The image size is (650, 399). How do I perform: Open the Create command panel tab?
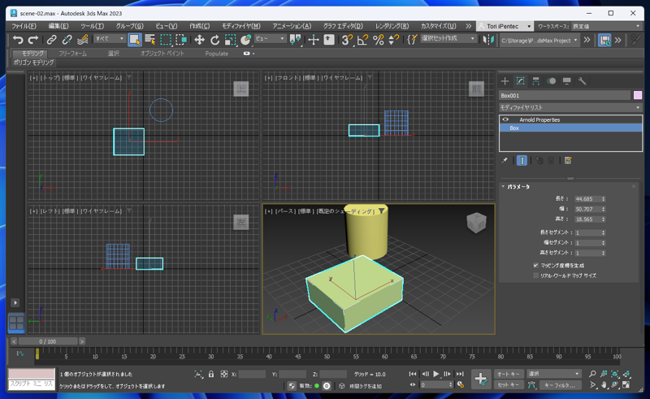click(x=505, y=81)
